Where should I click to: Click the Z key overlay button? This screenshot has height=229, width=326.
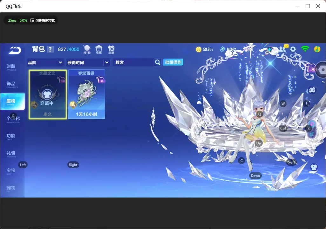[309, 128]
